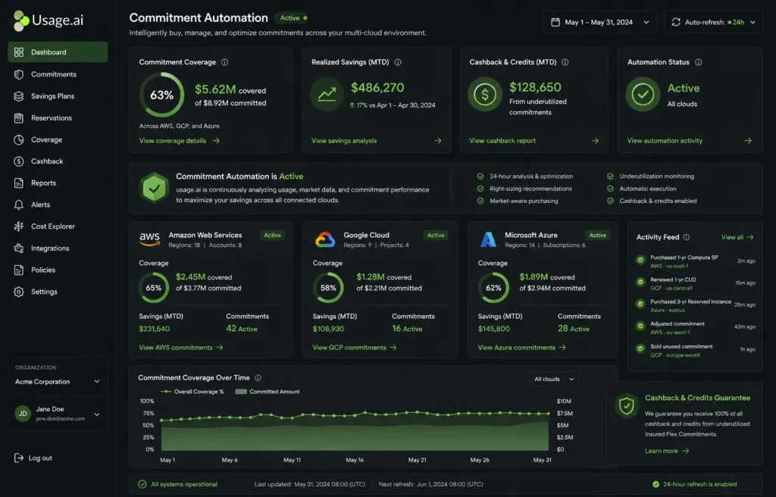Click the Microsoft Azure logo
The image size is (776, 497).
489,239
